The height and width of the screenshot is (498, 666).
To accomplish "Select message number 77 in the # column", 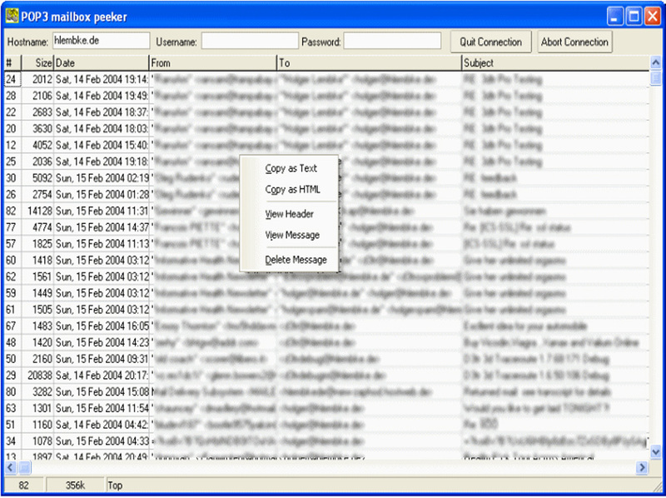I will [x=11, y=227].
